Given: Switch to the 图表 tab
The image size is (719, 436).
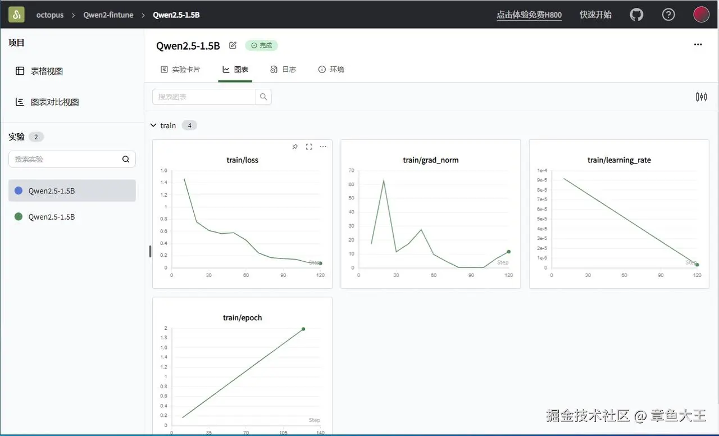Looking at the screenshot, I should [x=235, y=70].
